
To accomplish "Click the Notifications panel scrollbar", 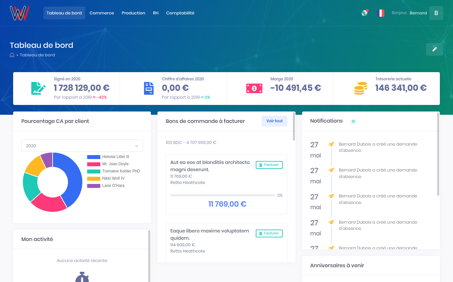I will tap(438, 154).
